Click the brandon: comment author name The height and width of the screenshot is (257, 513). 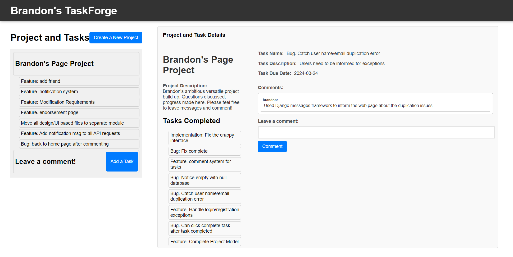tap(270, 100)
